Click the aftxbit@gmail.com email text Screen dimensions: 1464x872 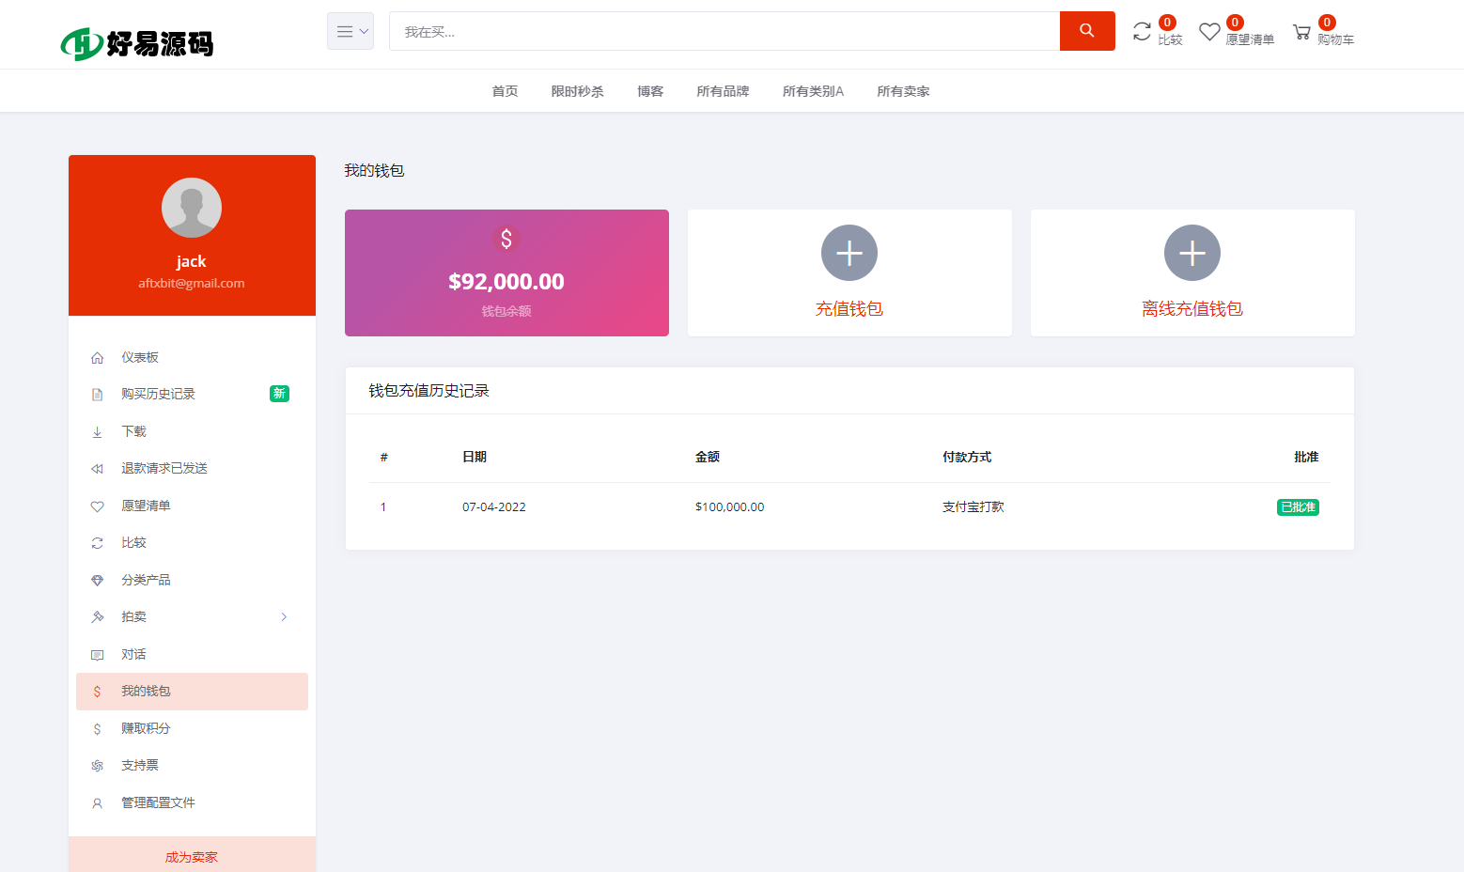192,284
